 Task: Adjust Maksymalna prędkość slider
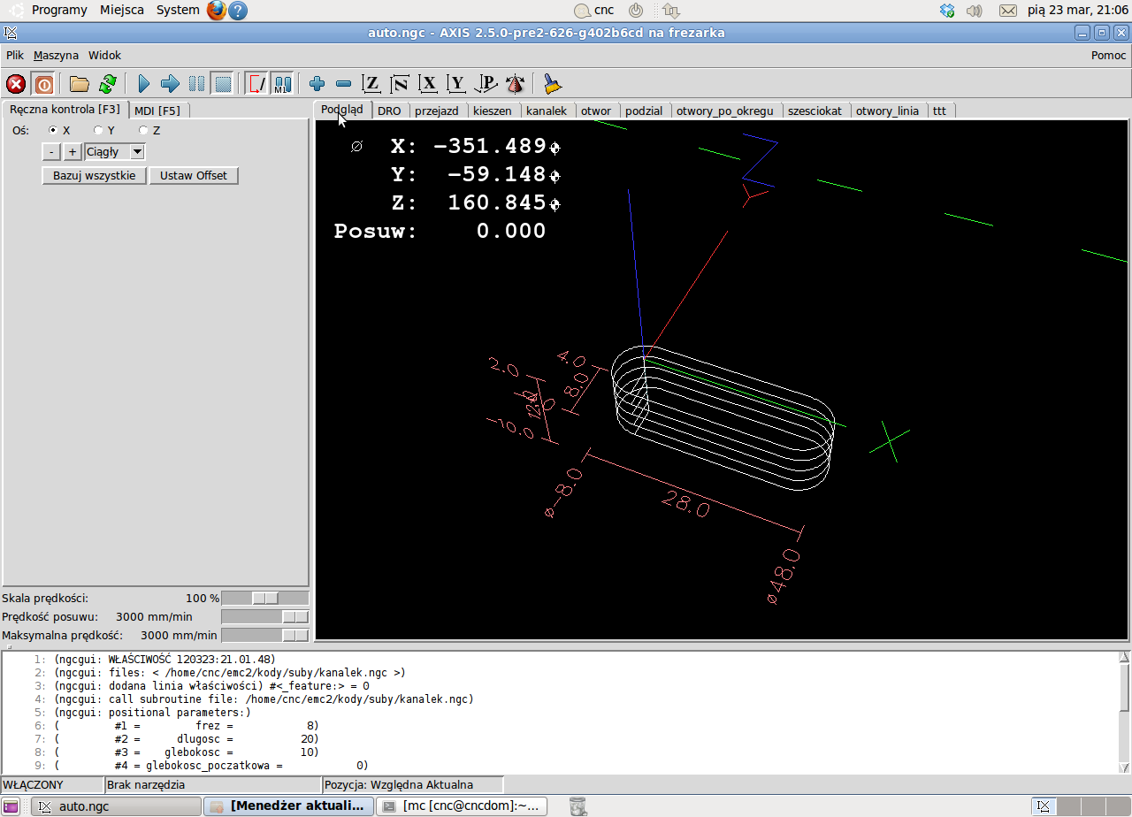point(264,635)
